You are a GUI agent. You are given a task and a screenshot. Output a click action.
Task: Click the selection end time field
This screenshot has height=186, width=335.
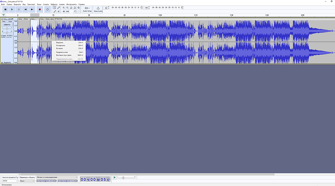click(67, 181)
